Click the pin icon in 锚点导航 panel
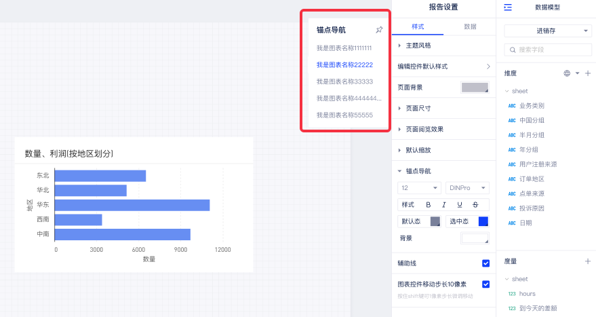The image size is (596, 317). pyautogui.click(x=379, y=30)
